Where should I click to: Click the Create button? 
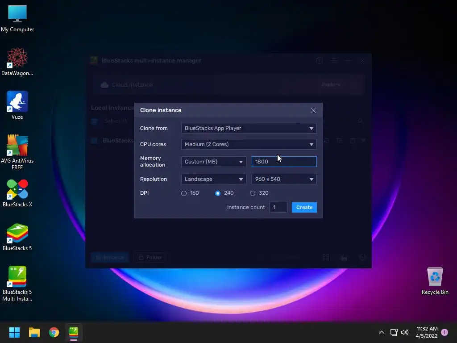pos(304,207)
